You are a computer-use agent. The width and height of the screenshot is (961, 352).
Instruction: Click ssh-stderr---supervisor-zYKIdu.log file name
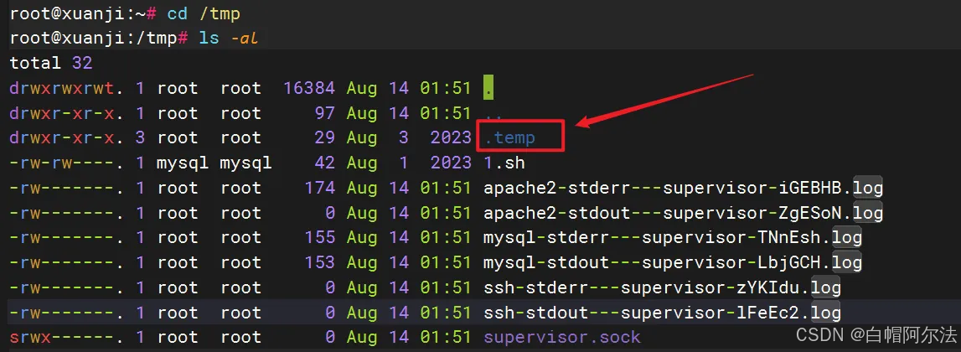(x=662, y=287)
